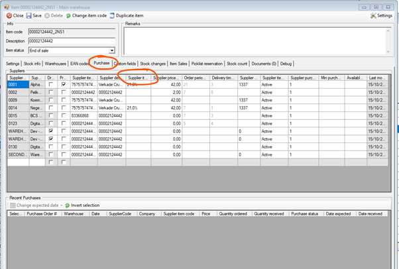
Task: Toggle Pr. checkbox for supplier SECOND...
Action: pos(64,154)
